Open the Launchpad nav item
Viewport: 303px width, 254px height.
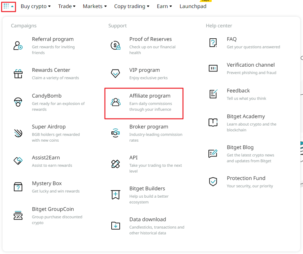(x=193, y=6)
